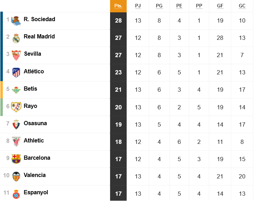This screenshot has width=254, height=201.
Task: Open the Sevilla team name link
Action: (x=32, y=54)
